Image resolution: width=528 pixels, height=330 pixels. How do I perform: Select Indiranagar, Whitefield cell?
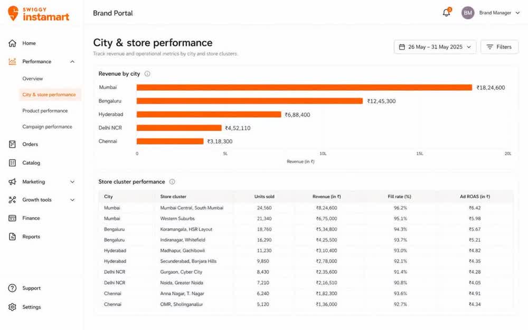pyautogui.click(x=183, y=240)
